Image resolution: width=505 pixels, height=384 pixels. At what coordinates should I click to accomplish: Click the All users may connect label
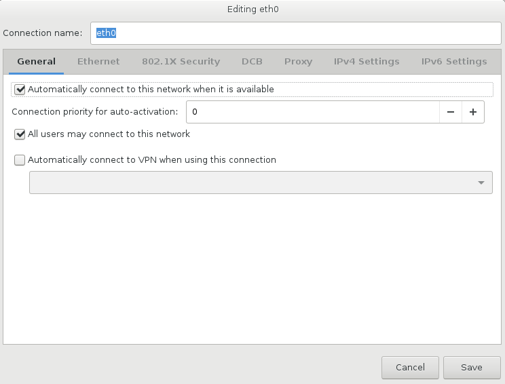coord(109,134)
